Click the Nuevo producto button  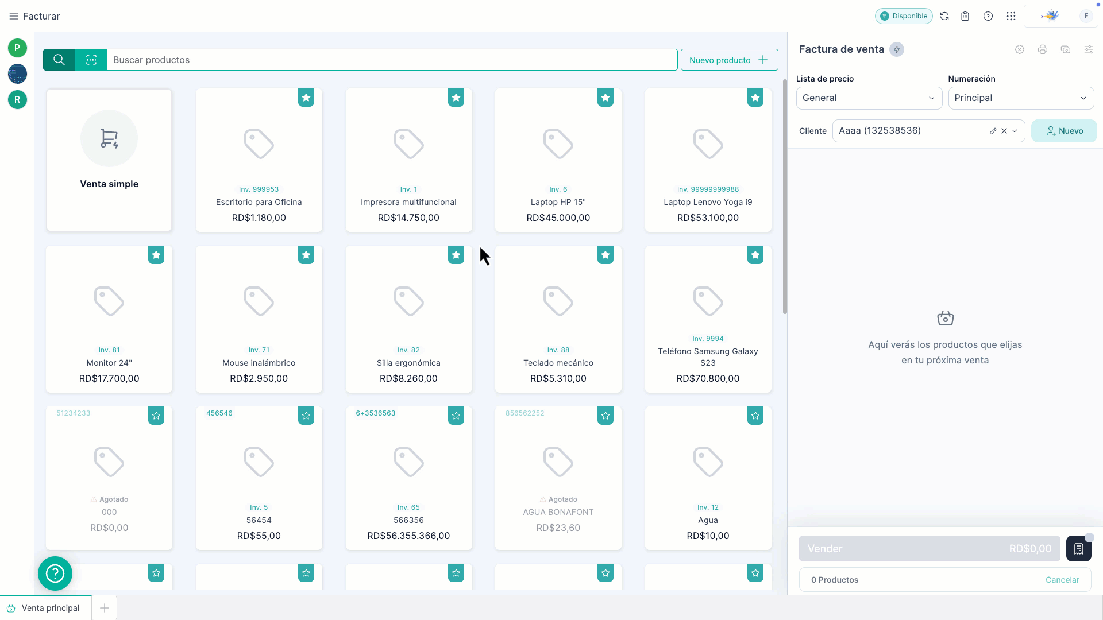coord(729,60)
